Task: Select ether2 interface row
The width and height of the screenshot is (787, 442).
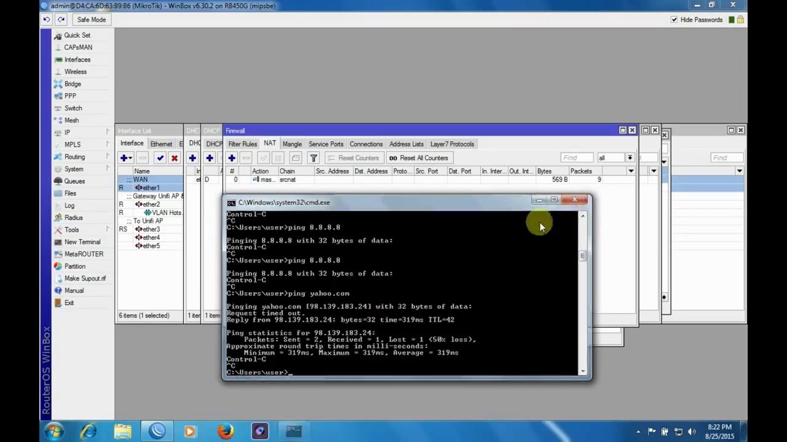Action: pyautogui.click(x=151, y=204)
